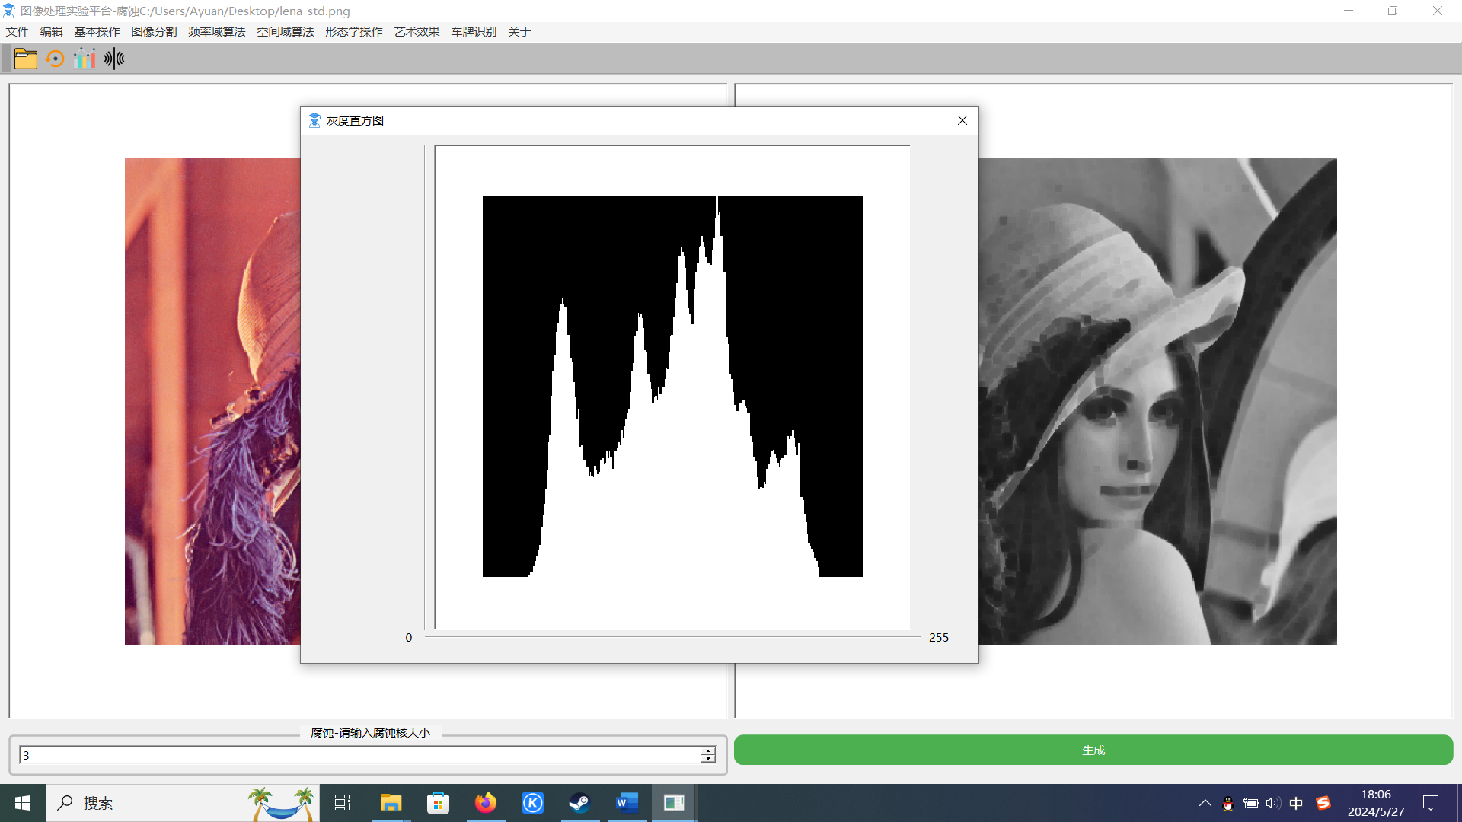Viewport: 1462px width, 822px height.
Task: Open the 文件 menu
Action: point(17,31)
